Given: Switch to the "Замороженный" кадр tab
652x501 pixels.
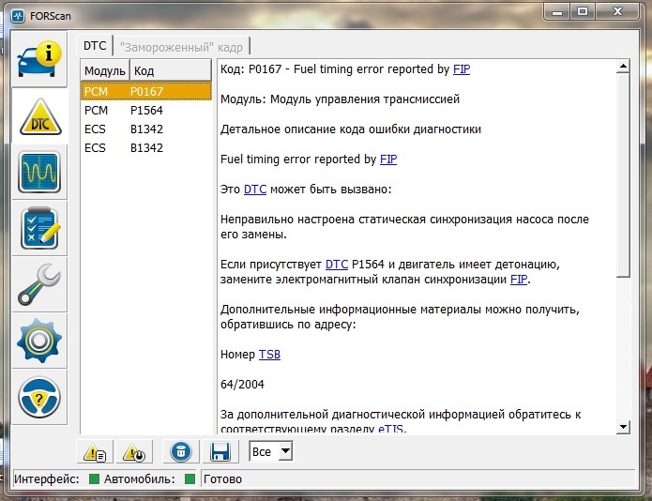Looking at the screenshot, I should coord(181,48).
